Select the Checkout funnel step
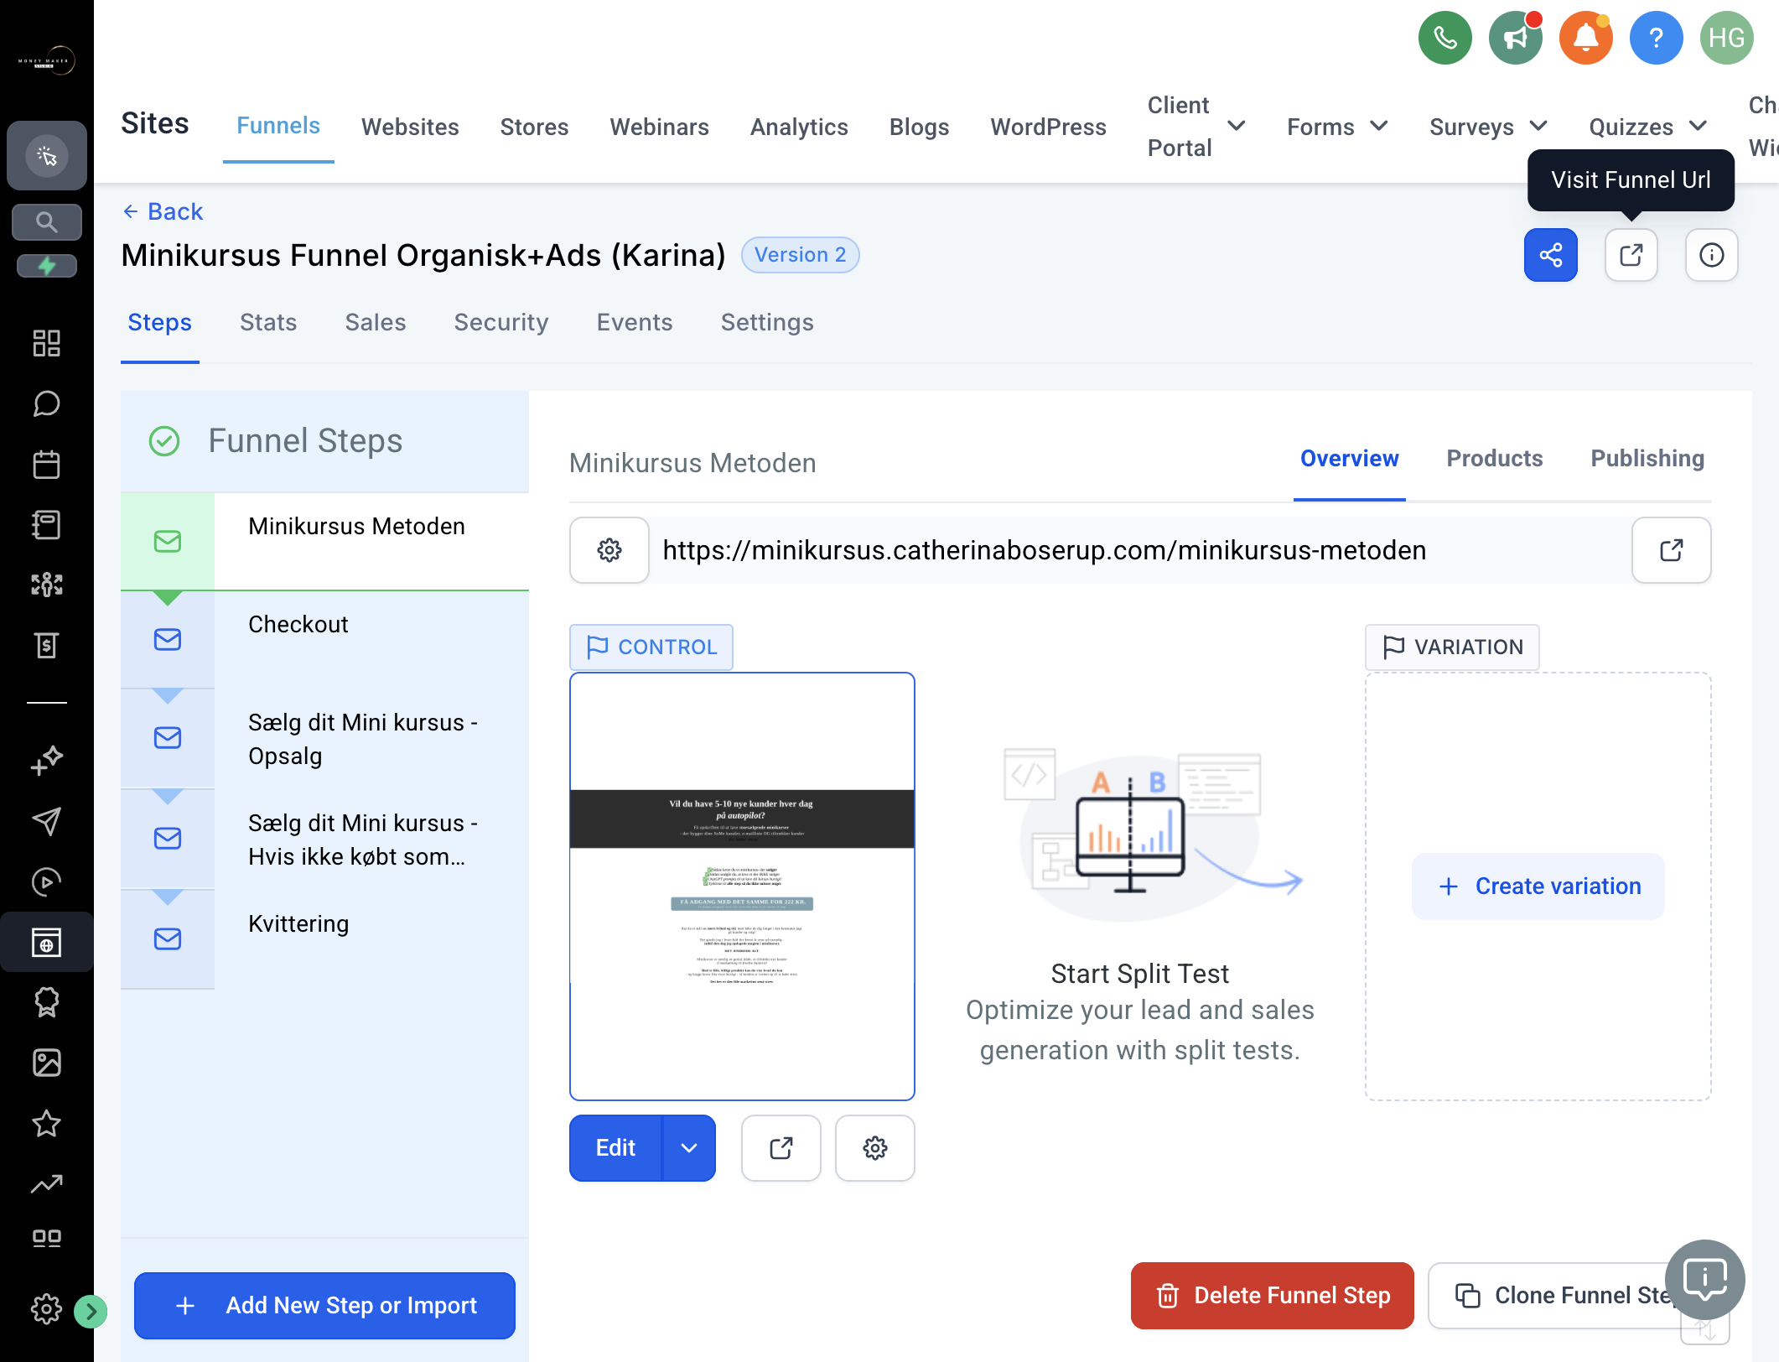This screenshot has width=1779, height=1362. [x=324, y=640]
